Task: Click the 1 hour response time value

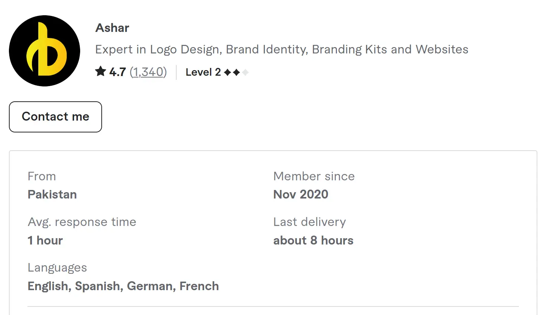Action: (x=45, y=240)
